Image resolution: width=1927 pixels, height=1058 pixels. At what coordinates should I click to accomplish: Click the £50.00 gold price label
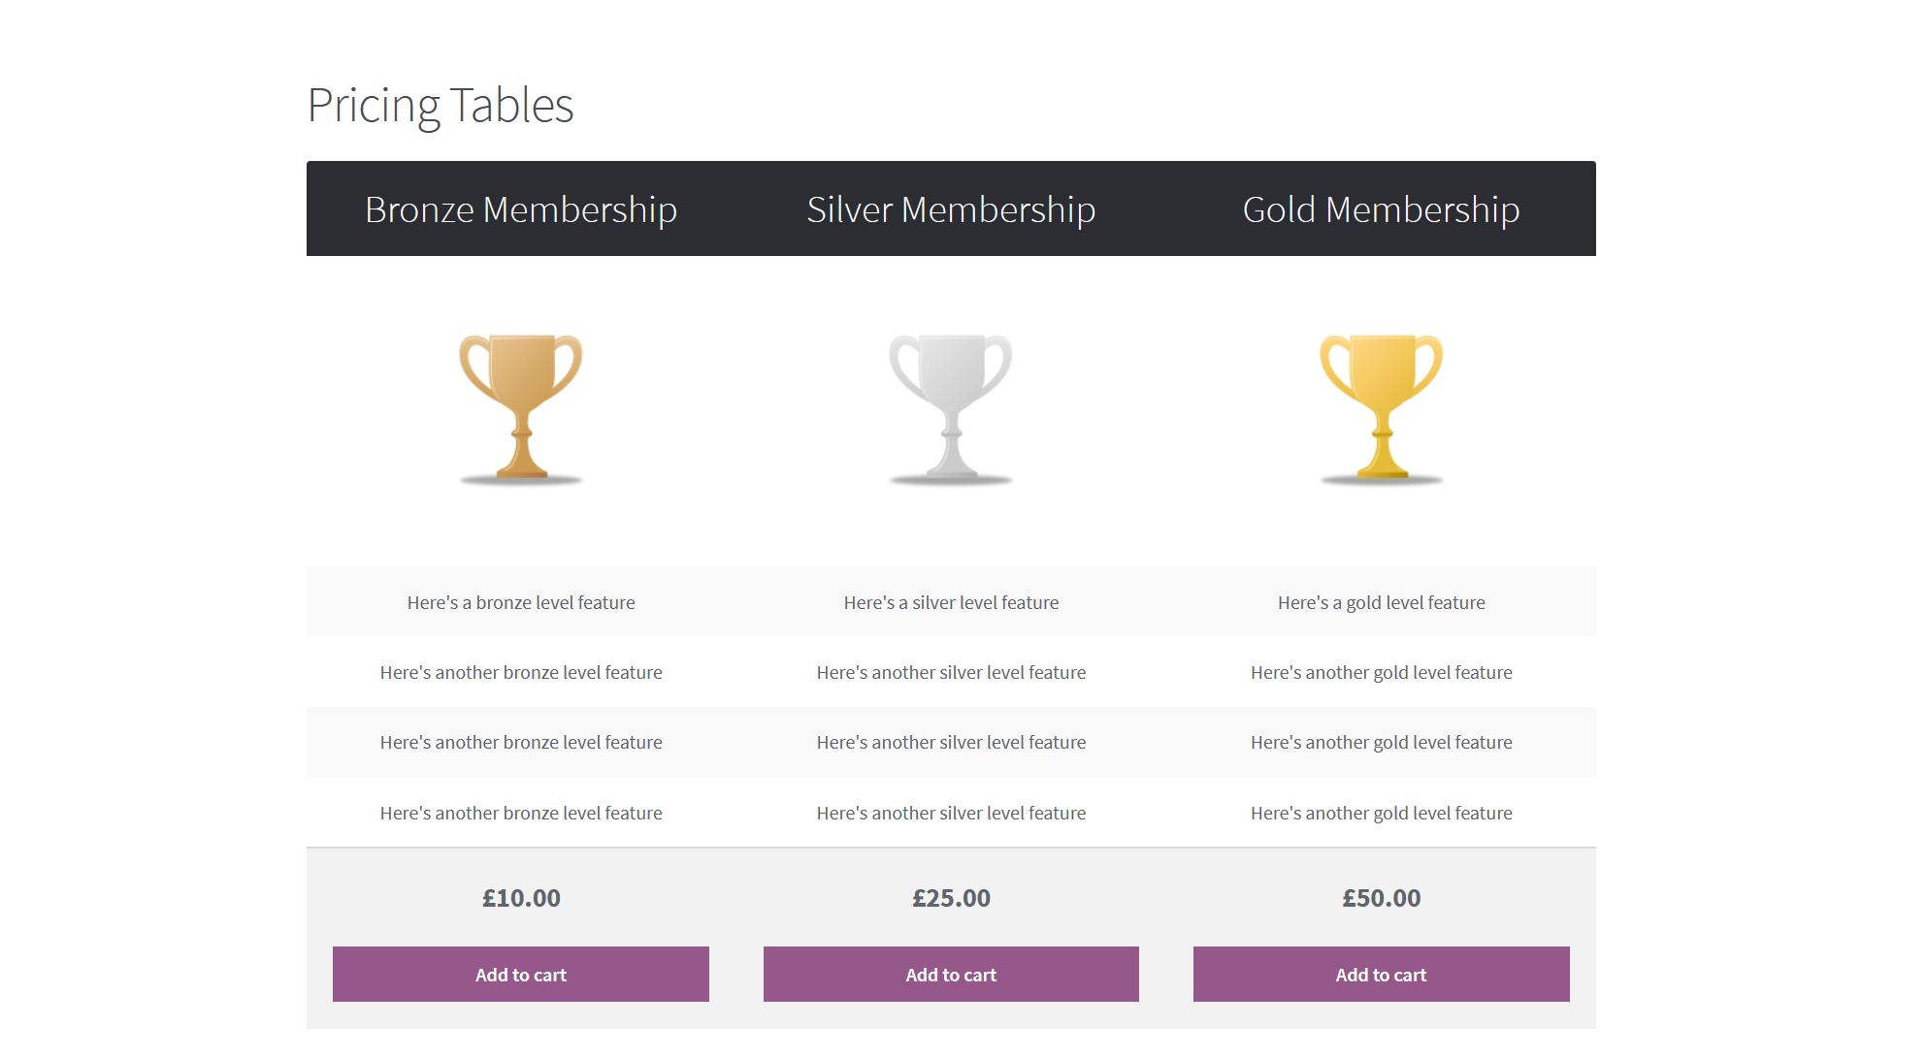(1380, 898)
